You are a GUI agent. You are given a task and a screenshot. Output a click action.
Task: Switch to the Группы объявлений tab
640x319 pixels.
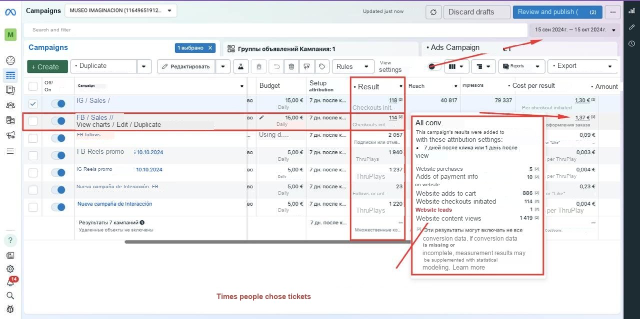tap(320, 49)
